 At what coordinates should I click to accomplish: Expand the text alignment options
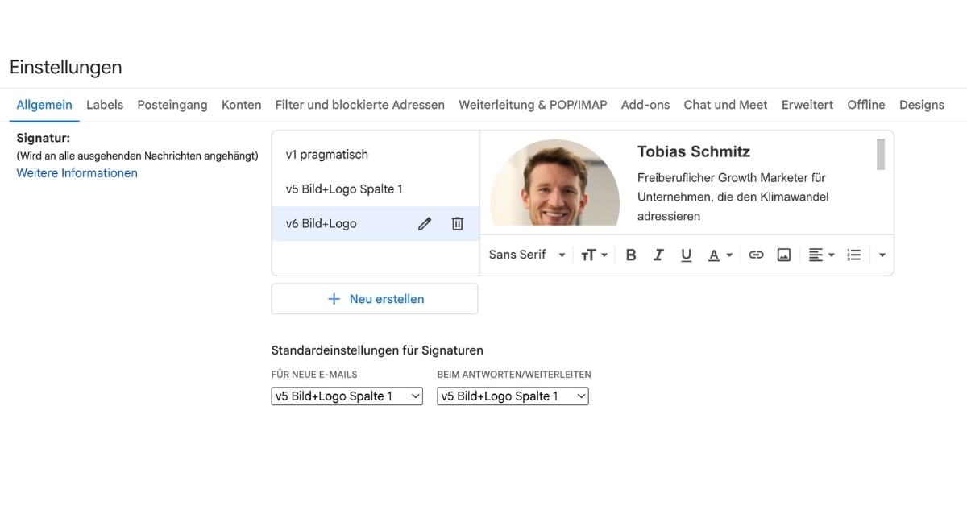pos(821,255)
